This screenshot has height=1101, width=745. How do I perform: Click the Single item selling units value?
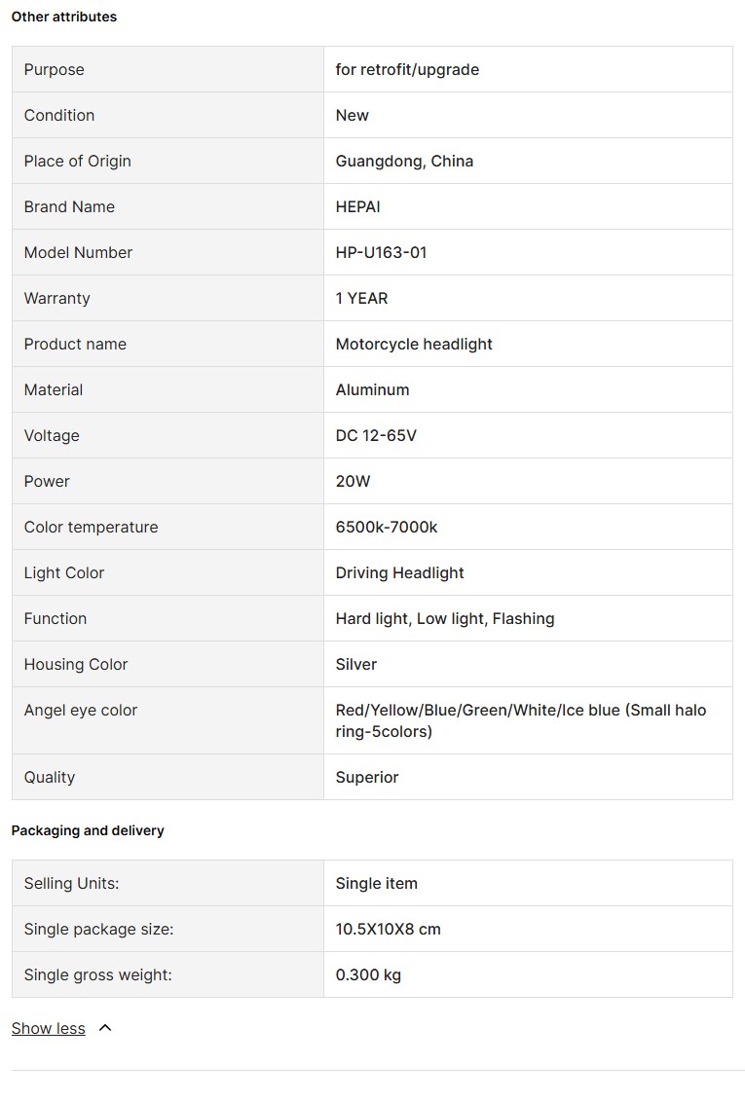coord(376,883)
